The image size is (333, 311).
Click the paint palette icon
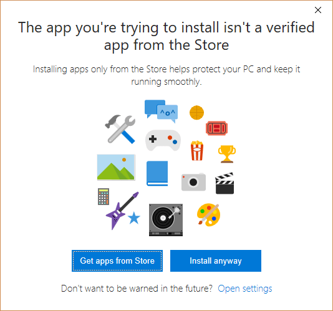pyautogui.click(x=208, y=215)
